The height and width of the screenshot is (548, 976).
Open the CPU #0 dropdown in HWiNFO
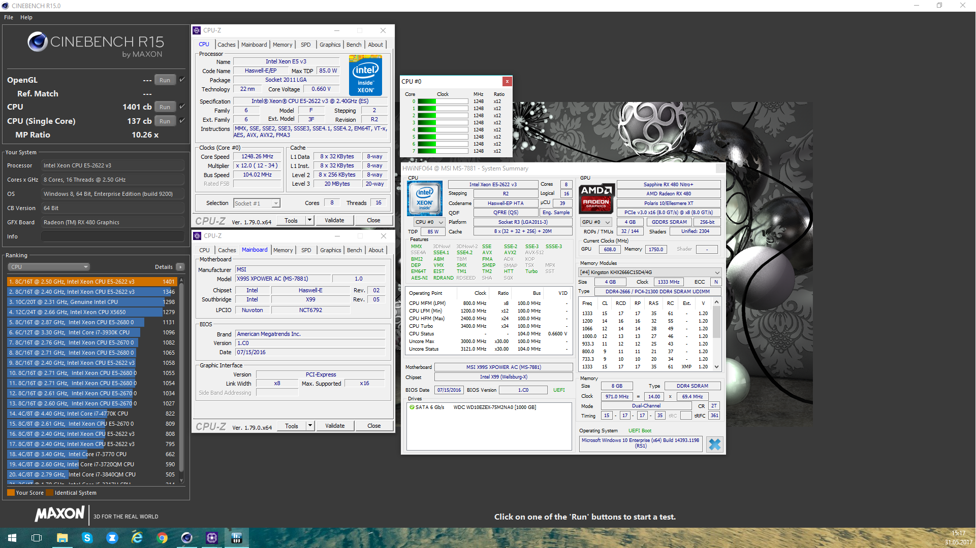pos(429,222)
